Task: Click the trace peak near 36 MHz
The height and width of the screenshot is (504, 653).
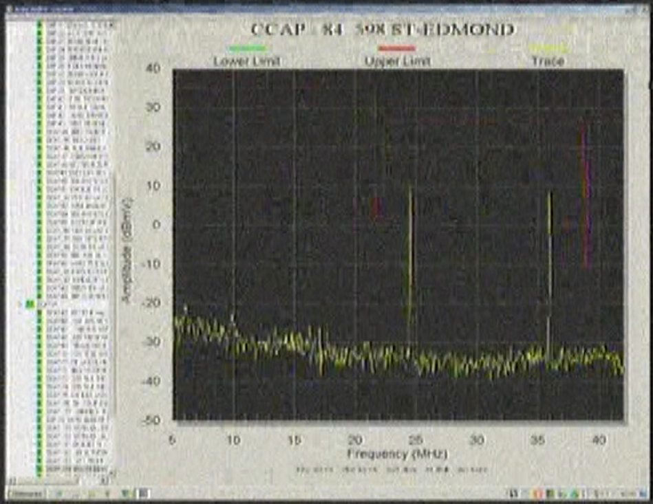Action: (550, 194)
